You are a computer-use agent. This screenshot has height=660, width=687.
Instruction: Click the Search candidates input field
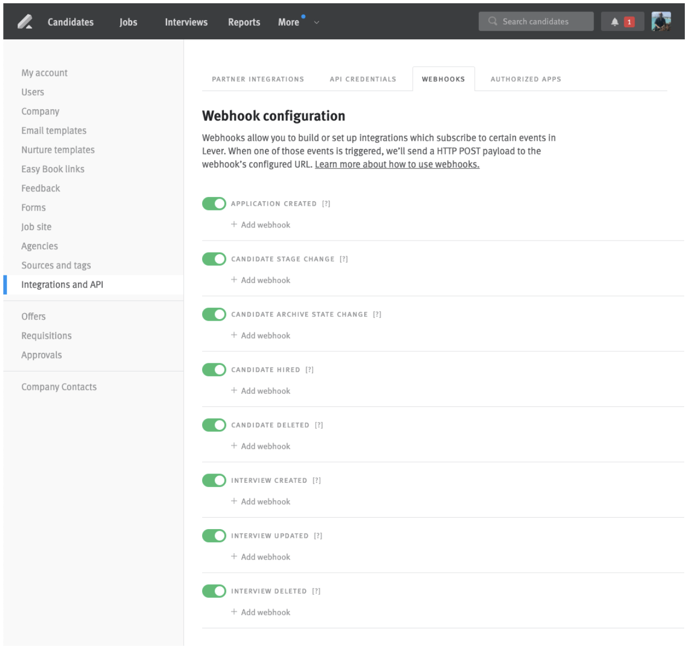click(535, 21)
